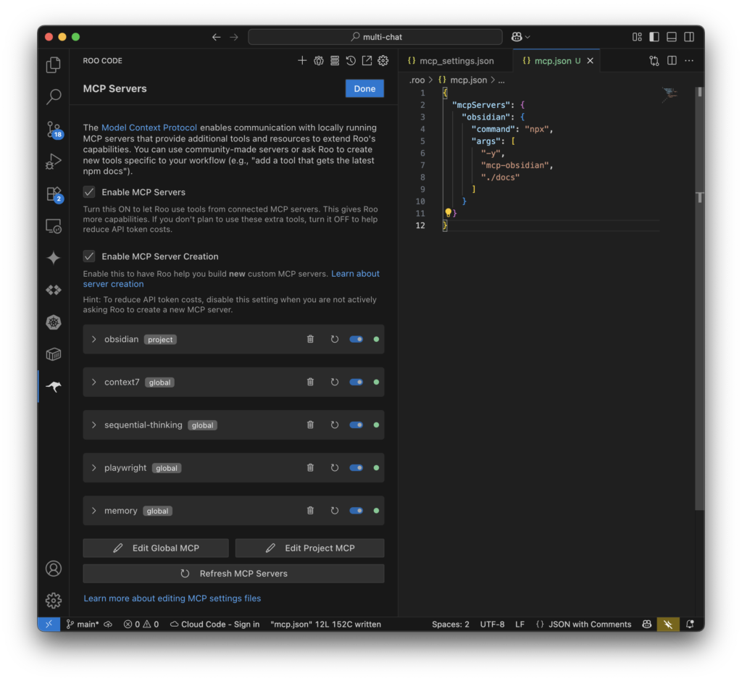The width and height of the screenshot is (742, 681).
Task: Start a new Roo Code task
Action: 302,60
